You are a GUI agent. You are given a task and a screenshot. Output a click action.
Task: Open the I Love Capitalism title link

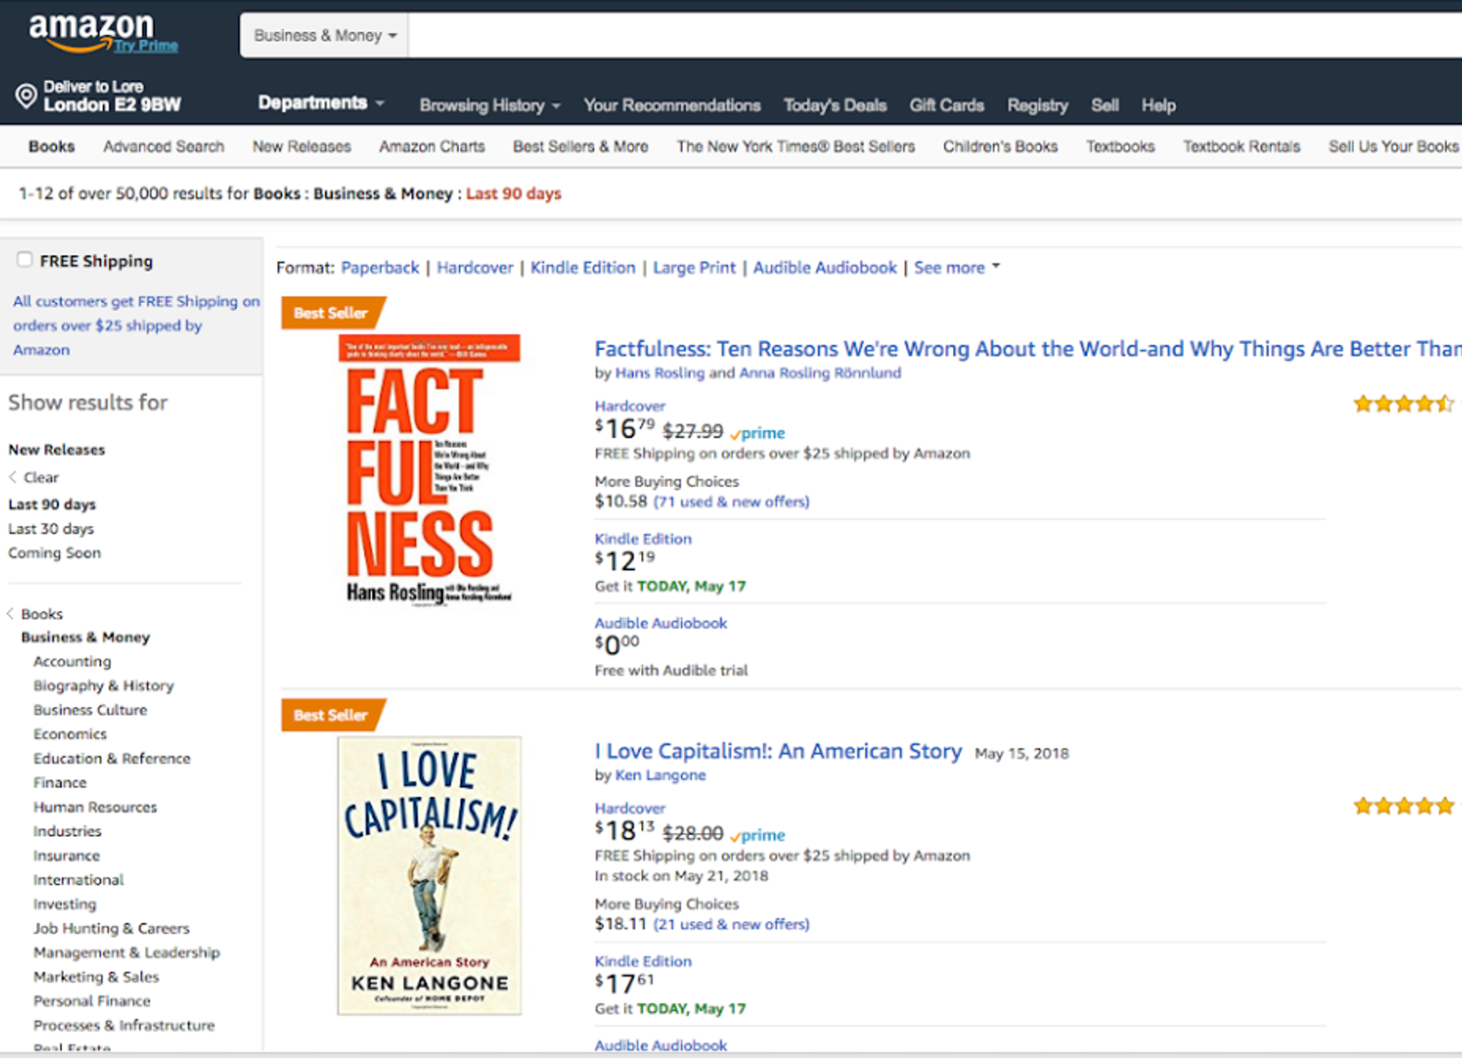(778, 751)
